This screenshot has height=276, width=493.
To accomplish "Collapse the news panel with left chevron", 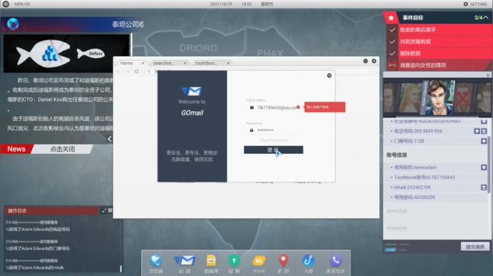I will pyautogui.click(x=110, y=139).
